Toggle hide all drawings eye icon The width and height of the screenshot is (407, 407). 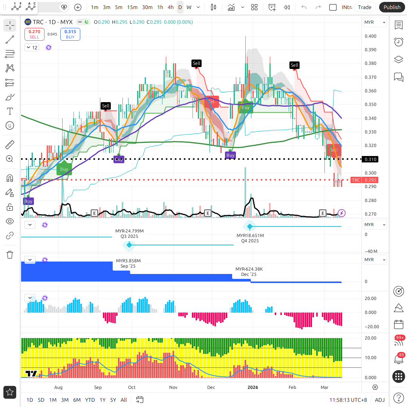pos(10,222)
